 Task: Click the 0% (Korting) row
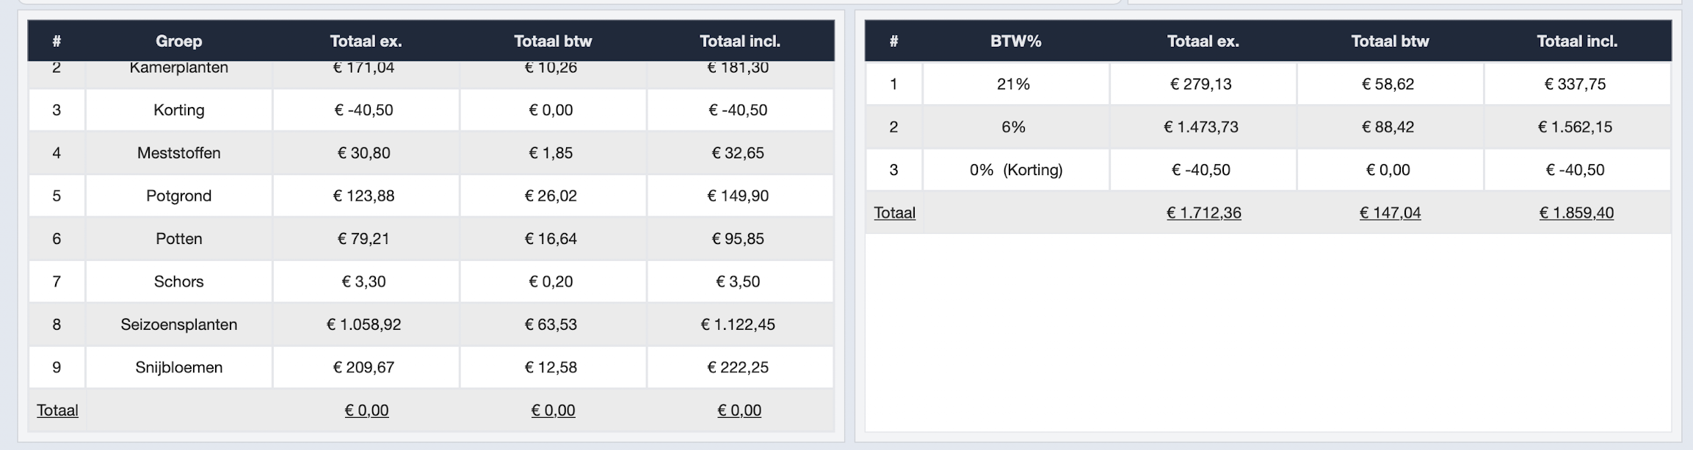pyautogui.click(x=1015, y=170)
